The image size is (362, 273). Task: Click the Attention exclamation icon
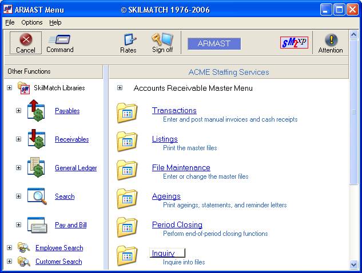click(331, 39)
